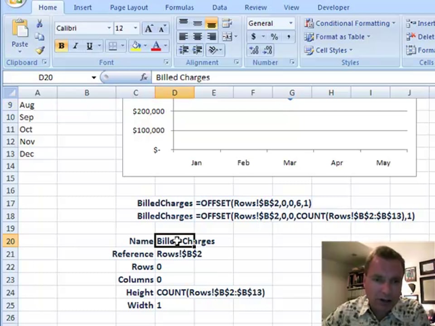Select row 17 header
Screen dimensions: 435x326
tap(10, 203)
